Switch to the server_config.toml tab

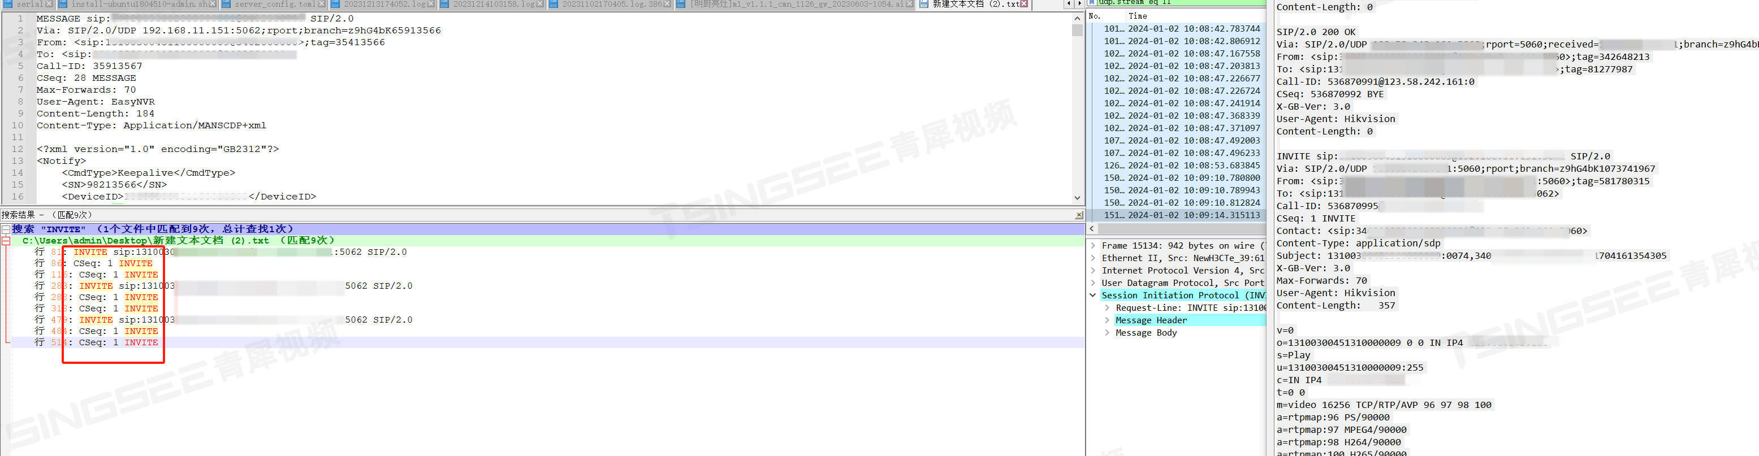coord(274,4)
